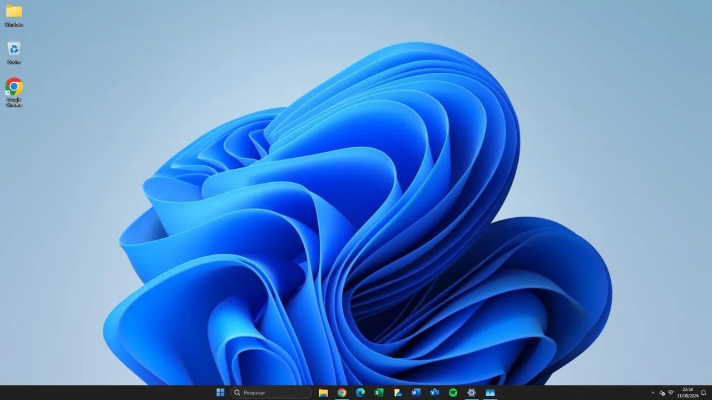Launch Google Chrome from the taskbar

point(342,393)
